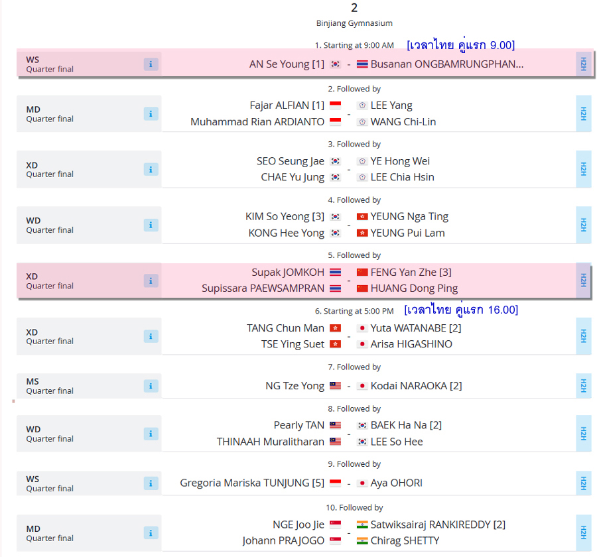Open info icon for NG Tze Yong match
This screenshot has height=557, width=597.
[151, 386]
